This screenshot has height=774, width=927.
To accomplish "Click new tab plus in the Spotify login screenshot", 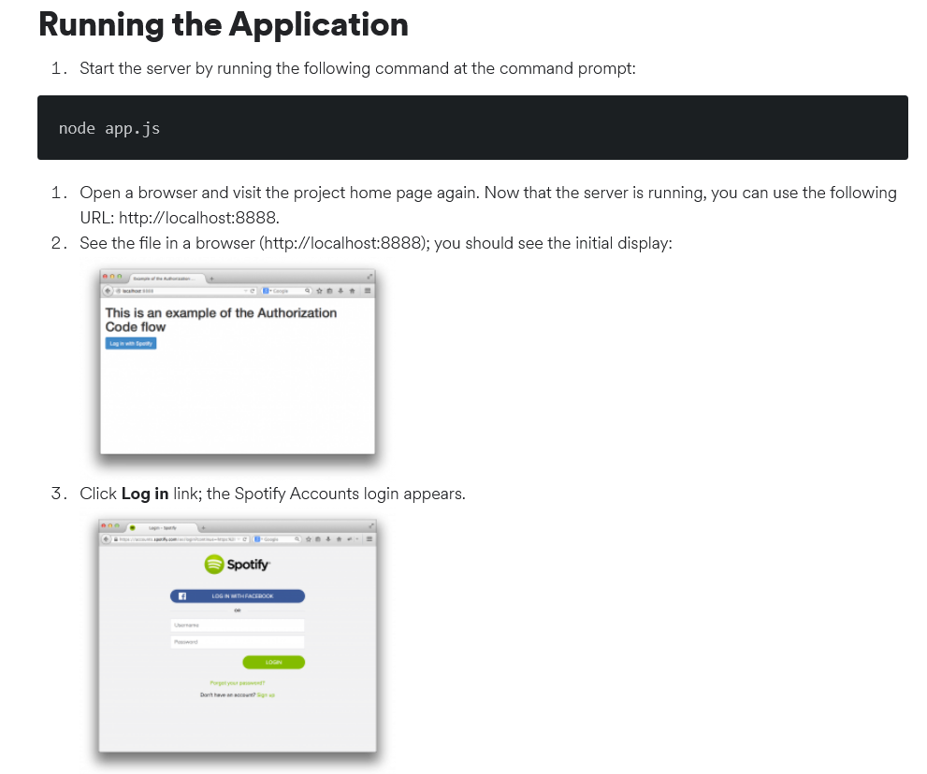I will [203, 527].
